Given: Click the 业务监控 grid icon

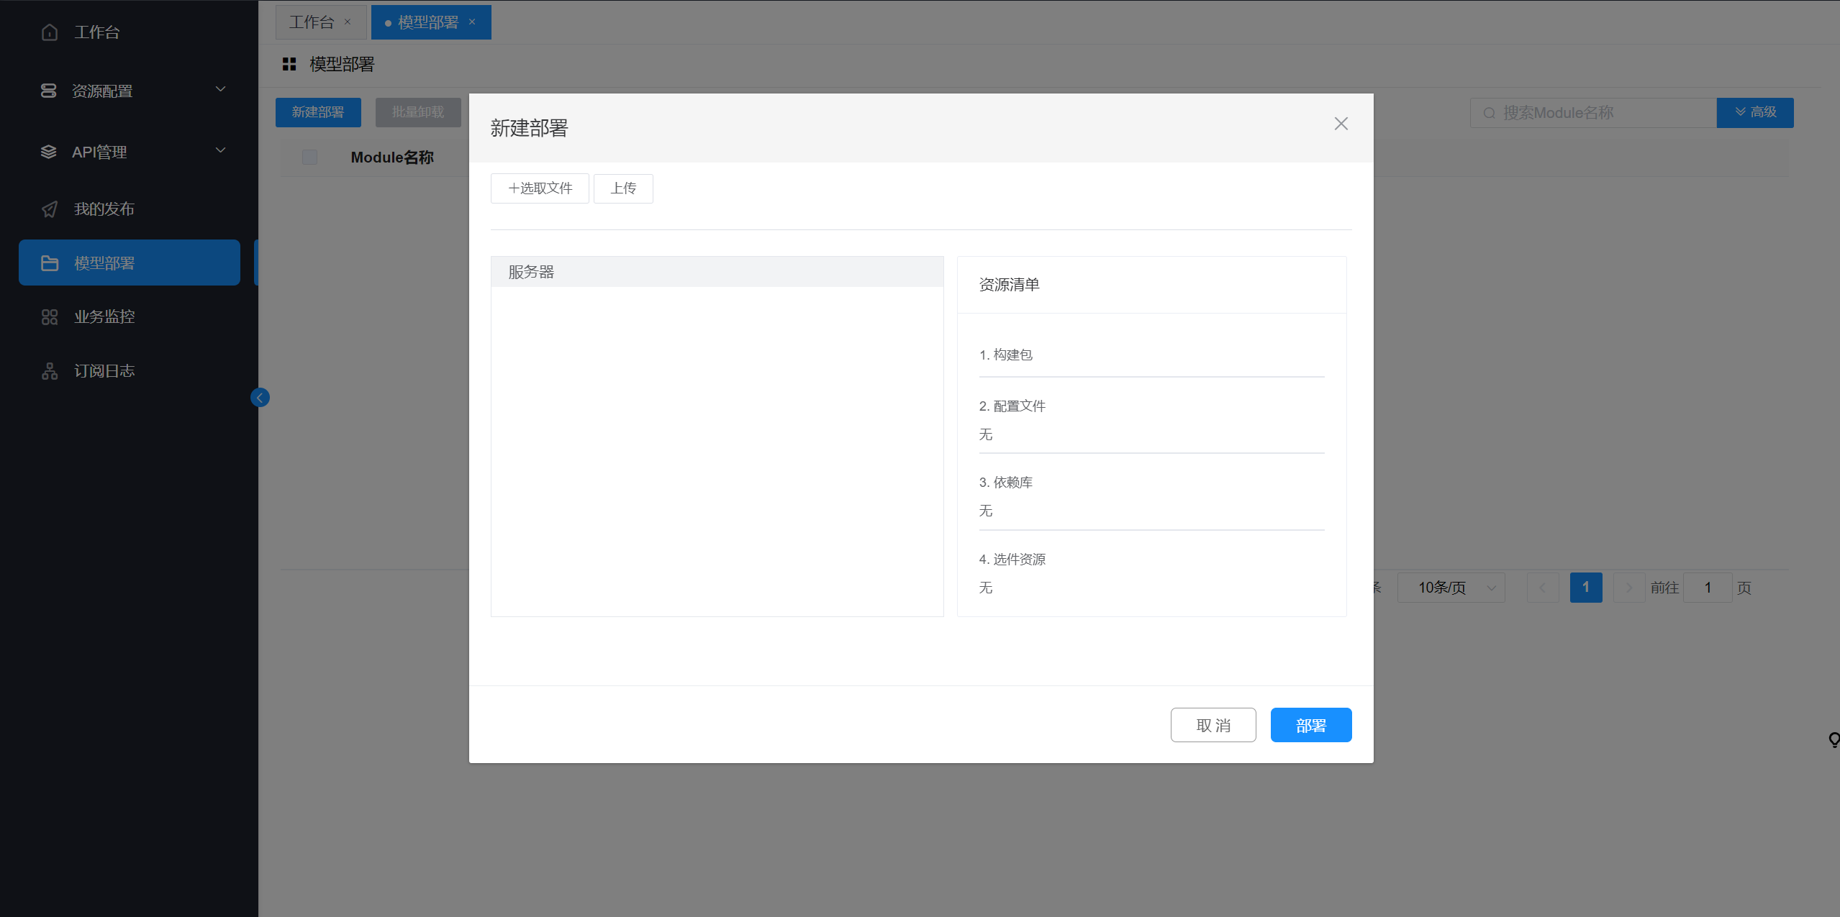Looking at the screenshot, I should click(x=50, y=317).
